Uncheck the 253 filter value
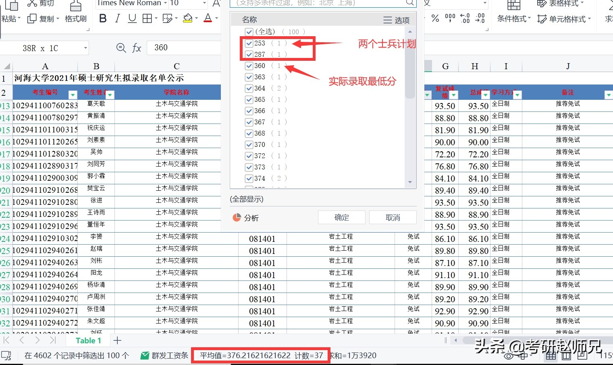Viewport: 613px width, 365px height. tap(249, 43)
